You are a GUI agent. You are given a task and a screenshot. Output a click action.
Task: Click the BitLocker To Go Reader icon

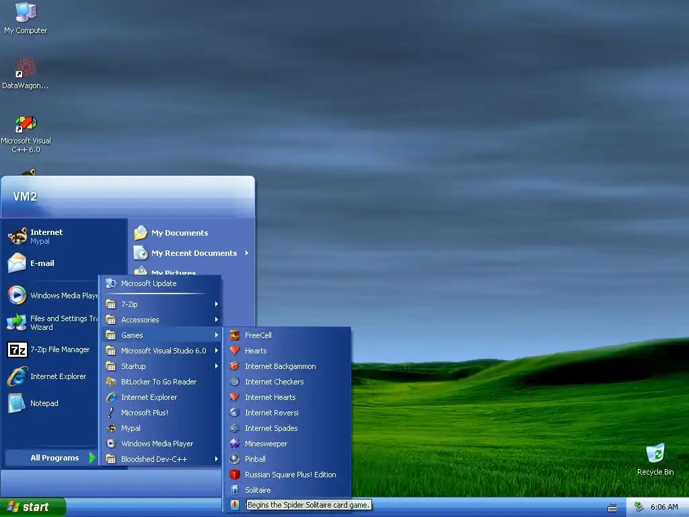(x=111, y=382)
